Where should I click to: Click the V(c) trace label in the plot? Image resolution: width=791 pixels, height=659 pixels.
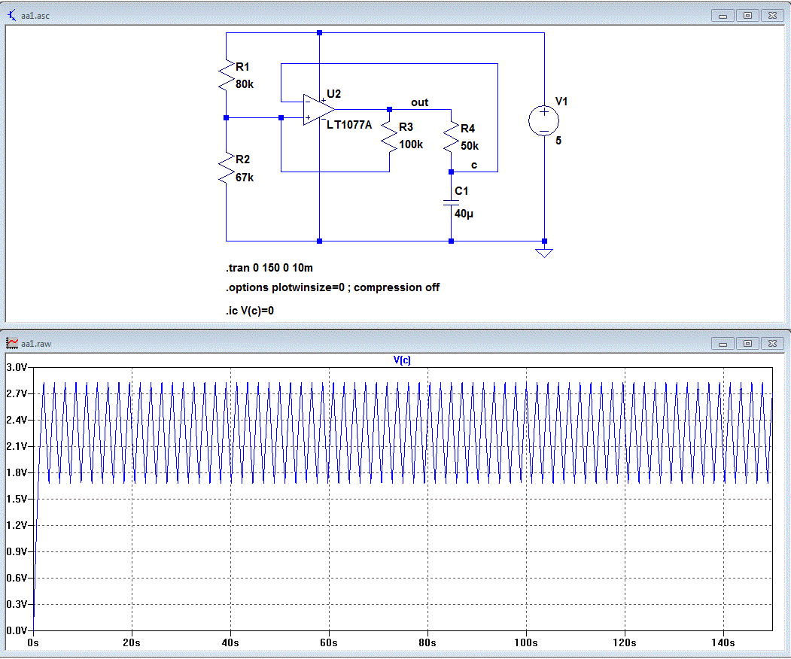(402, 360)
